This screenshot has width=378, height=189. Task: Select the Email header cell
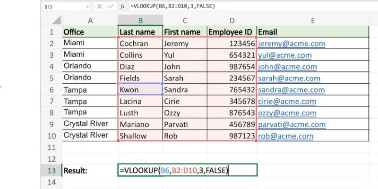[x=313, y=32]
